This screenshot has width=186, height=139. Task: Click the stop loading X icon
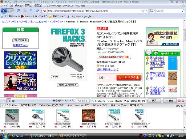tap(25, 11)
